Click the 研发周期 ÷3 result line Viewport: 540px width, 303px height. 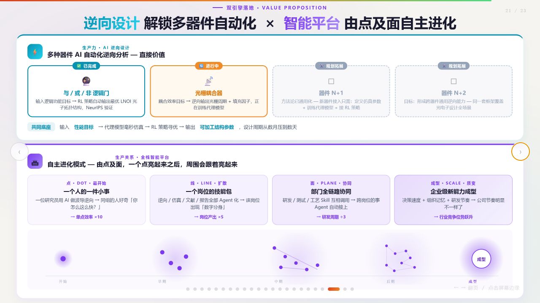point(331,217)
